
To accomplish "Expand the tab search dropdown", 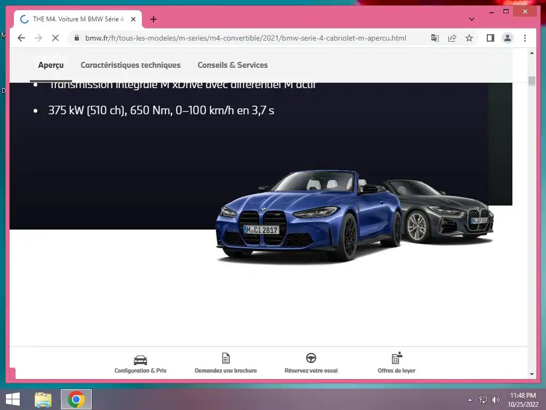I will (472, 19).
